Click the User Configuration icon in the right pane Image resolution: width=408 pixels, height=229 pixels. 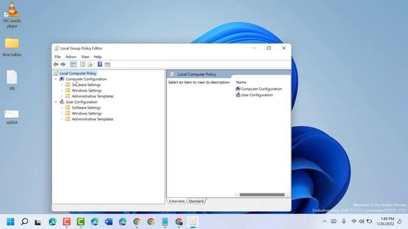pos(238,95)
